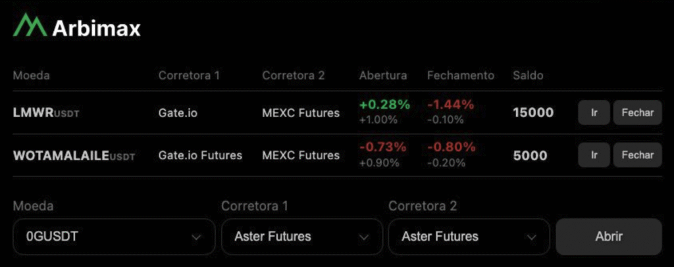674x267 pixels.
Task: Click the Saldo column header
Action: tap(528, 76)
